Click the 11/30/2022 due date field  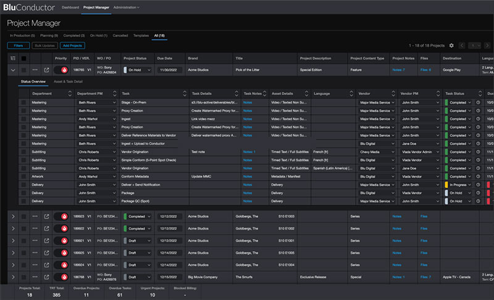[167, 70]
